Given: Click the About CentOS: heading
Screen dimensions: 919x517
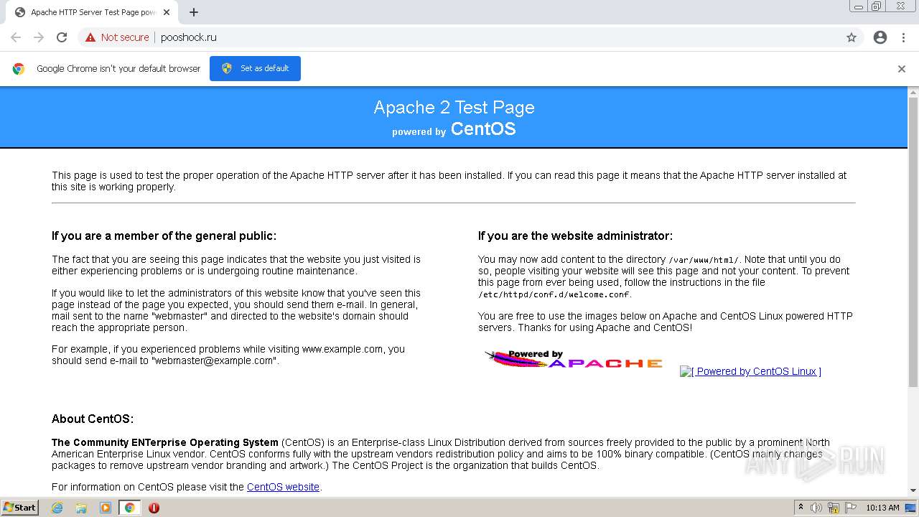Looking at the screenshot, I should (93, 419).
